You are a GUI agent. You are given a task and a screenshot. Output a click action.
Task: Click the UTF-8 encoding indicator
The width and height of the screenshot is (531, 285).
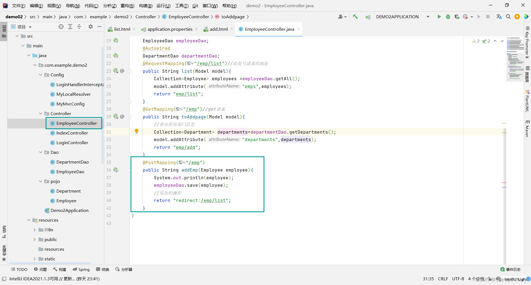coord(458,279)
